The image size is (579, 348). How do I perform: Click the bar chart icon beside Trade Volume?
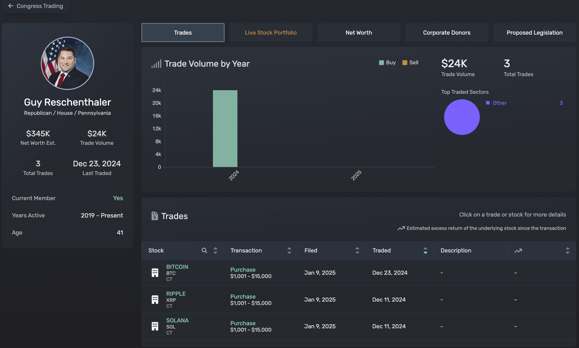click(x=156, y=64)
